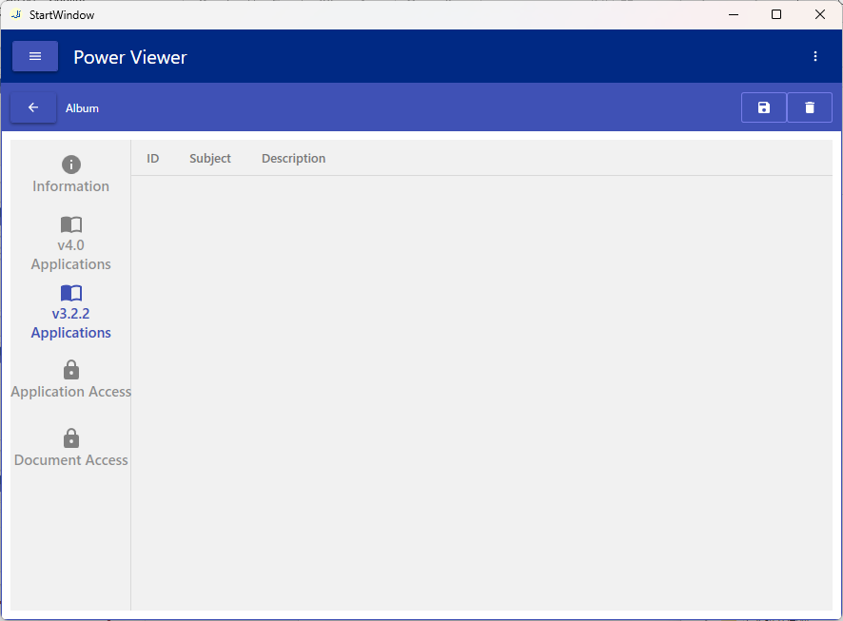Image resolution: width=843 pixels, height=621 pixels.
Task: Minimize the StartWindow window
Action: point(733,14)
